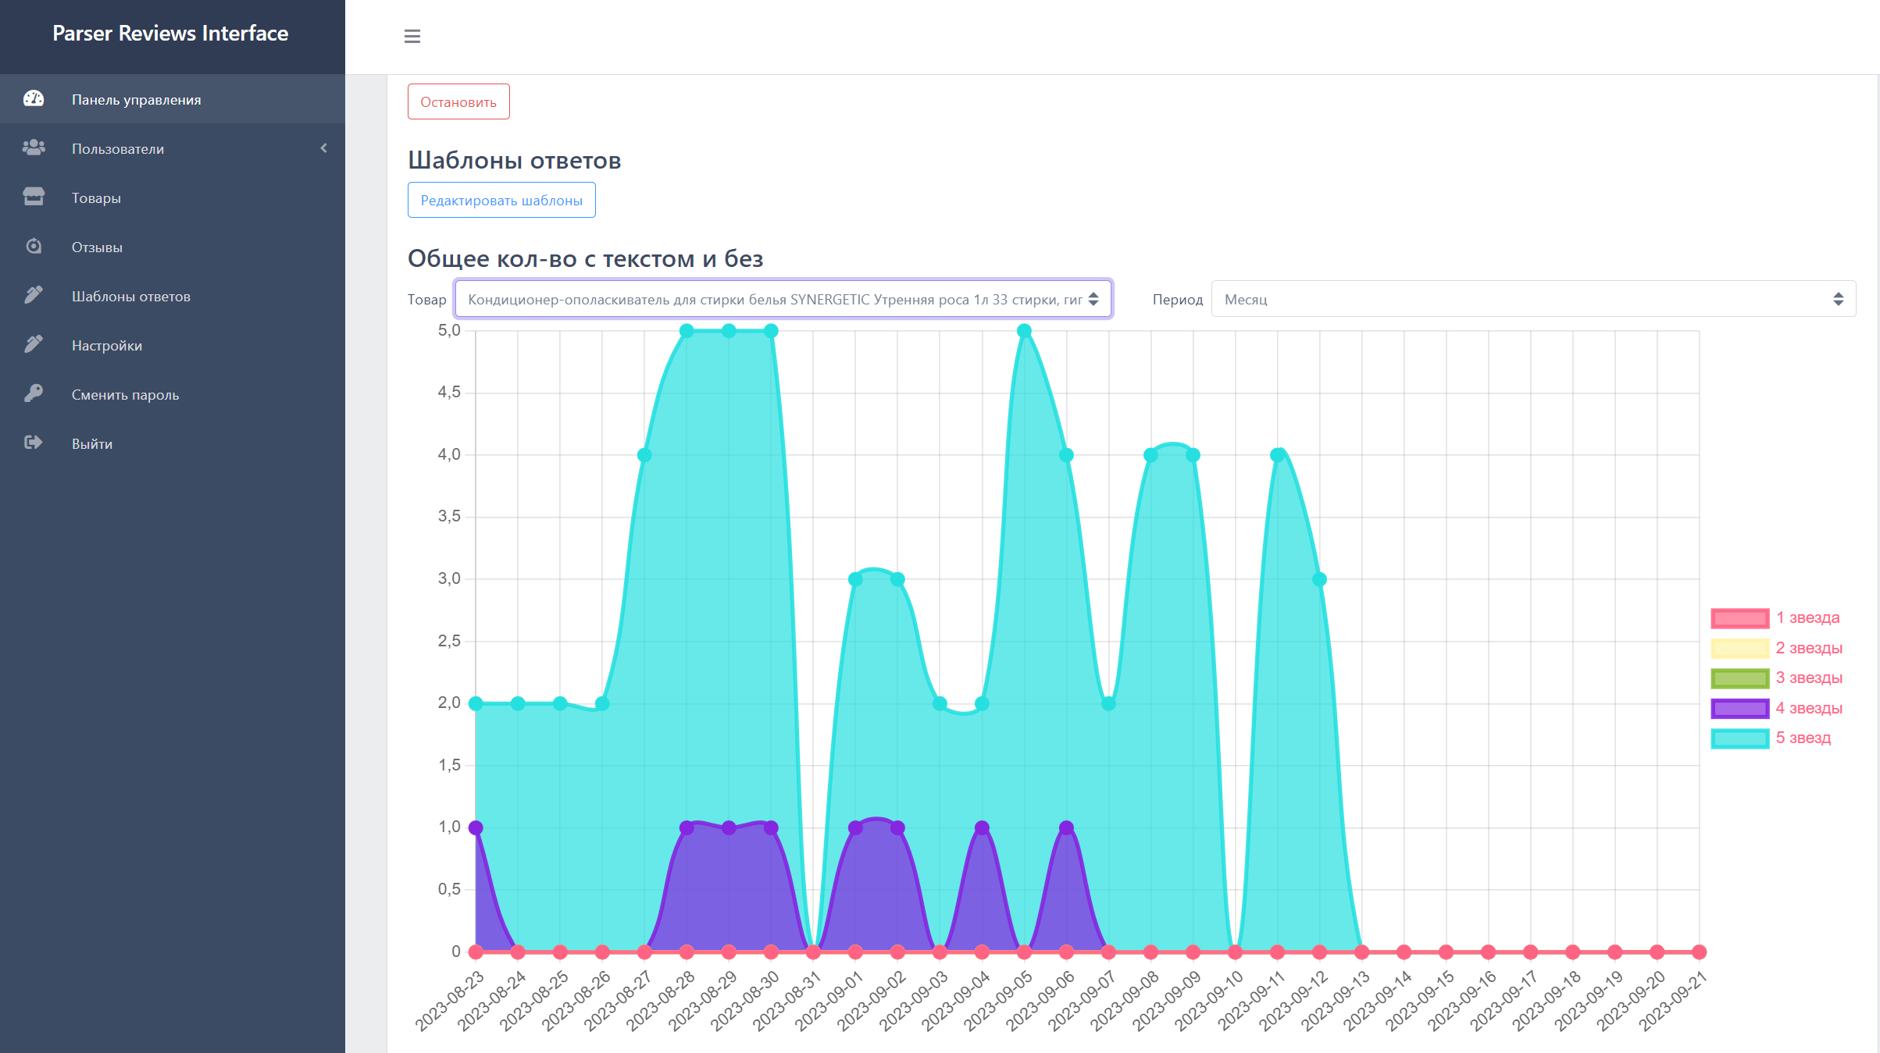
Task: Click the 5-star data point at 2023-08-29
Action: click(729, 331)
